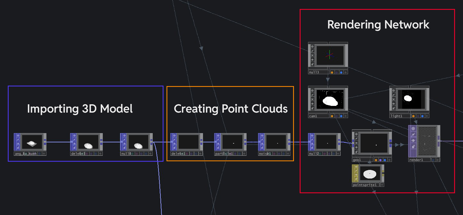Viewport: 463px width, 215px height.
Task: Toggle the blue display flag on null3
Action: tap(341, 72)
